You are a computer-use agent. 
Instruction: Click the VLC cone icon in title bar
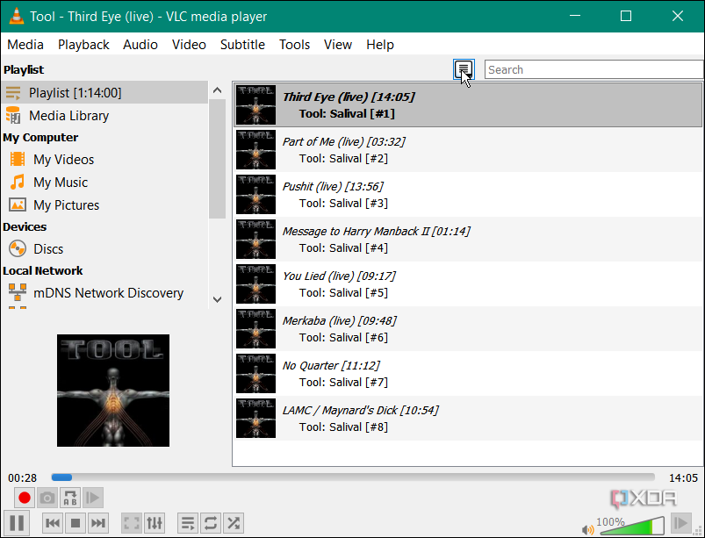point(16,16)
